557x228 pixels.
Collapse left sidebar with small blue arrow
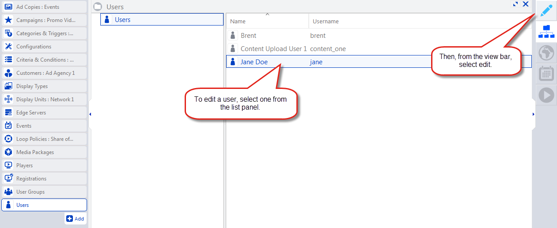click(90, 114)
